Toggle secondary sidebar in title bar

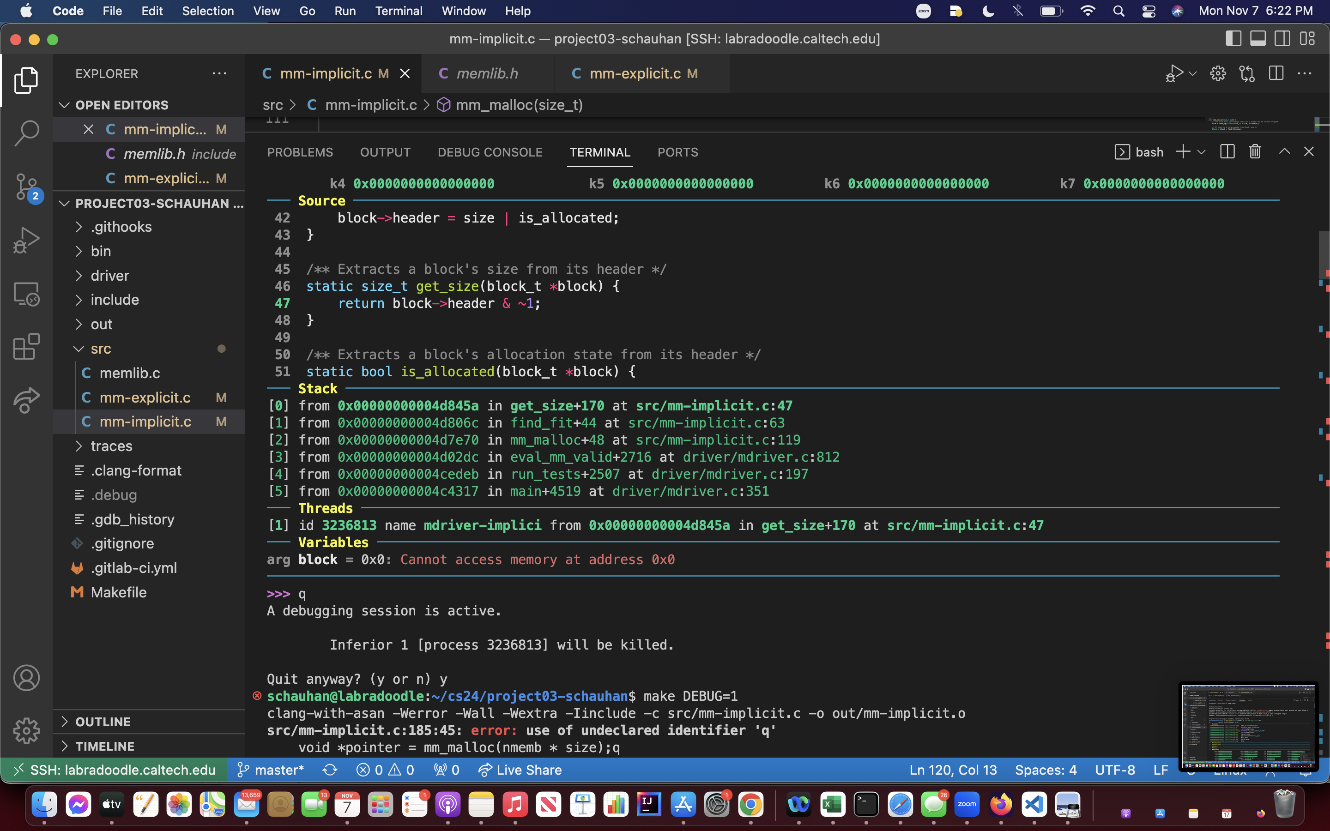coord(1283,38)
